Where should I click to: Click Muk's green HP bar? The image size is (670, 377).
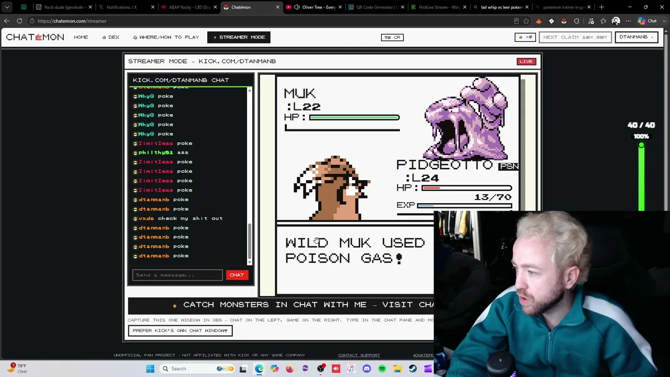pyautogui.click(x=354, y=117)
